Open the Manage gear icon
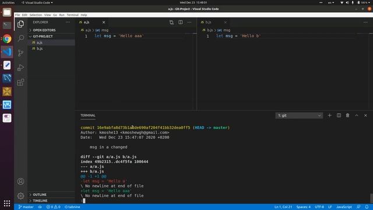 coord(21,196)
